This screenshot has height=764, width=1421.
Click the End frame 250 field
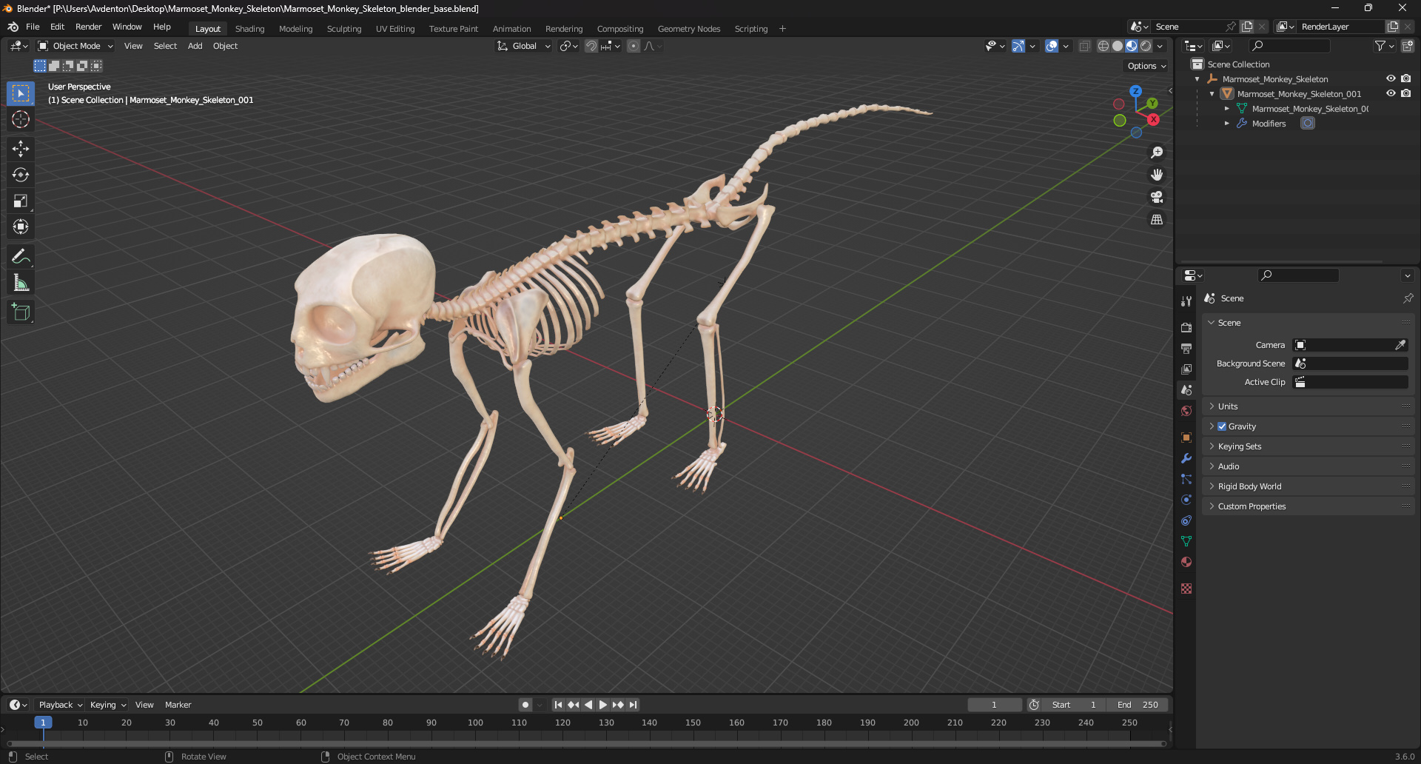1138,705
